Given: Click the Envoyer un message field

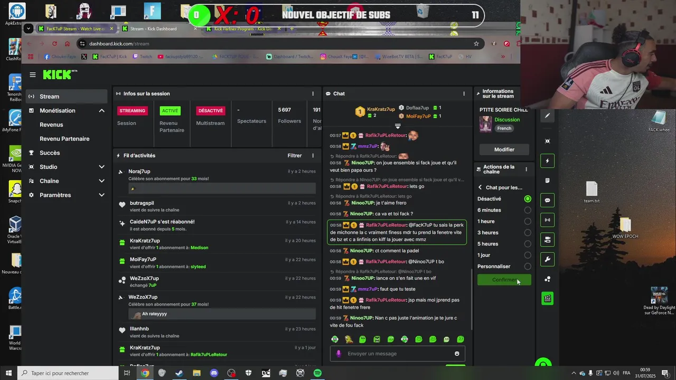Looking at the screenshot, I should pos(397,354).
